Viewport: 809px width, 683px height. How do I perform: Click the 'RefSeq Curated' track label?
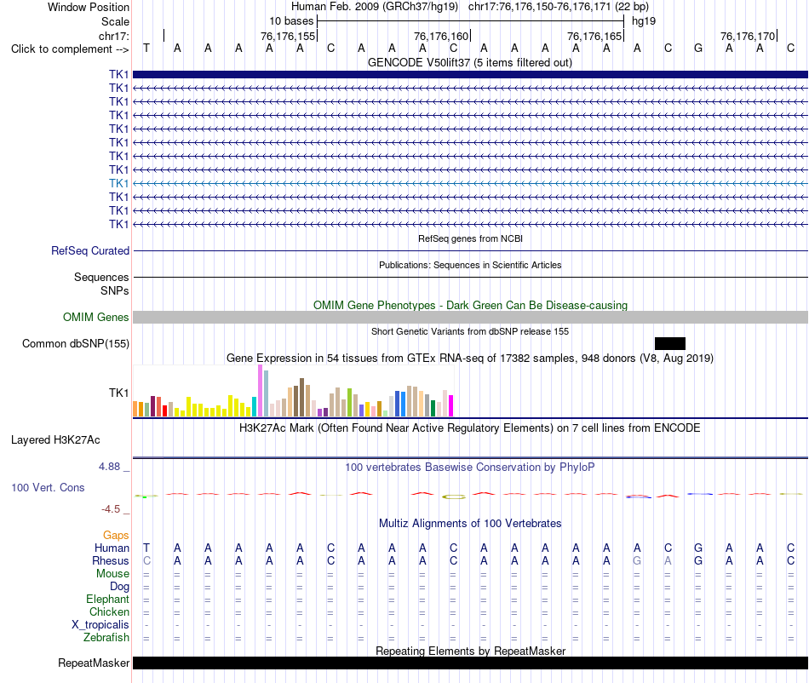point(90,250)
